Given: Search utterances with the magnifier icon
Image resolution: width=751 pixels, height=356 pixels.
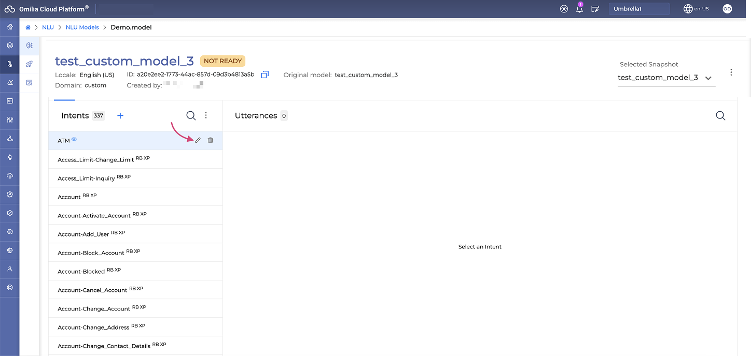Looking at the screenshot, I should pyautogui.click(x=720, y=116).
